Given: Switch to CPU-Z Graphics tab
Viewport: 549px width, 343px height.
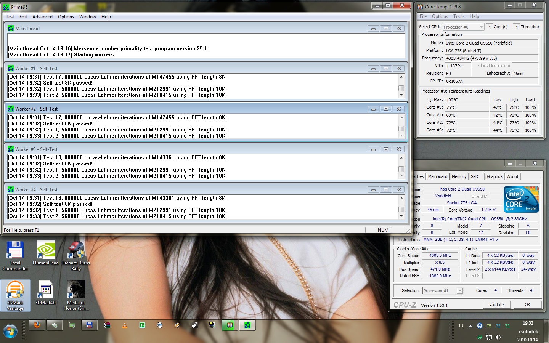Looking at the screenshot, I should point(495,176).
